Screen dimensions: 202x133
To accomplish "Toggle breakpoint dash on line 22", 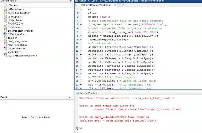I will [x=81, y=88].
